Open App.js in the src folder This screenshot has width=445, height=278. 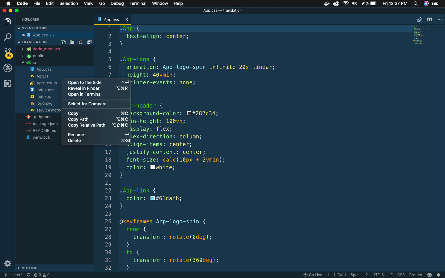pos(42,76)
